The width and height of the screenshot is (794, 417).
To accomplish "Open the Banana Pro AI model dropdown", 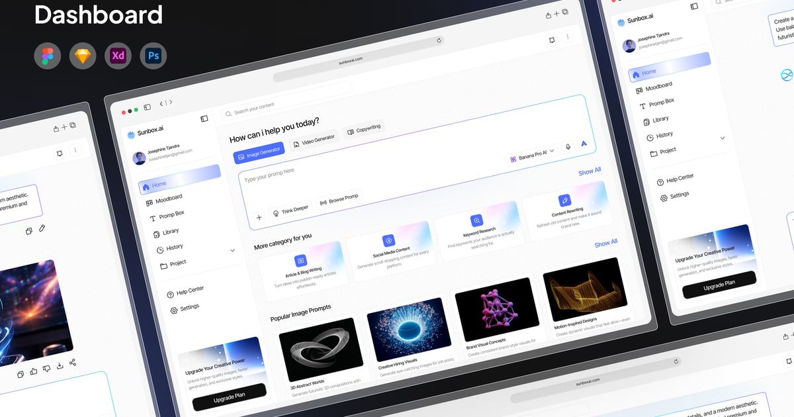I will [532, 155].
